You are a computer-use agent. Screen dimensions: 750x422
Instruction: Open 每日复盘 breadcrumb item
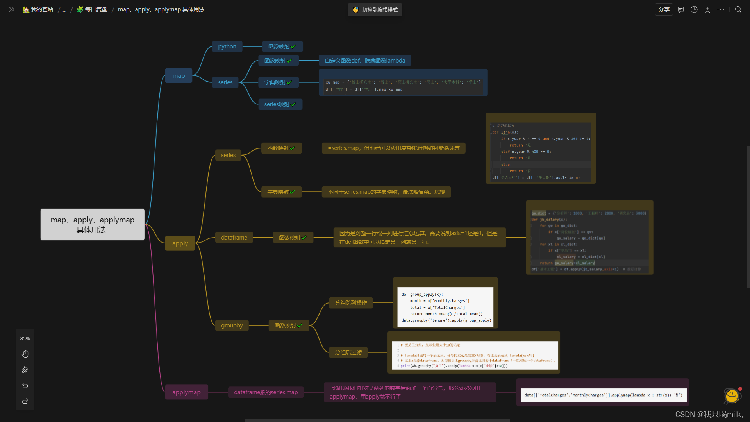tap(92, 9)
